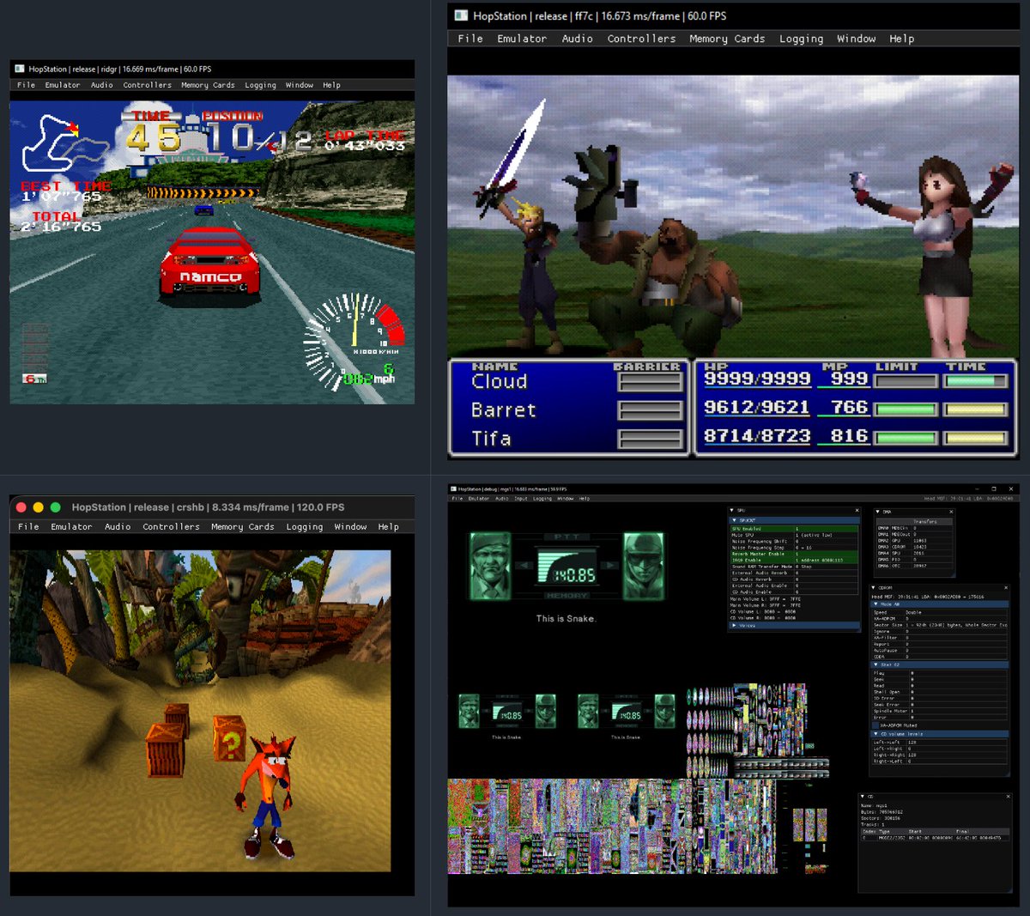Open File menu in crshb window

click(28, 527)
